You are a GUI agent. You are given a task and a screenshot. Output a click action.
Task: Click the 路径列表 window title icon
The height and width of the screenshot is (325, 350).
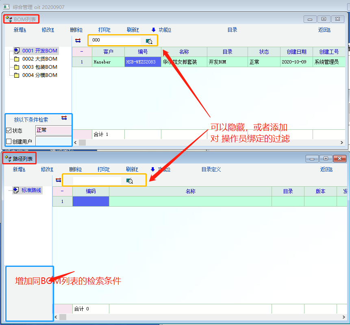(x=8, y=158)
